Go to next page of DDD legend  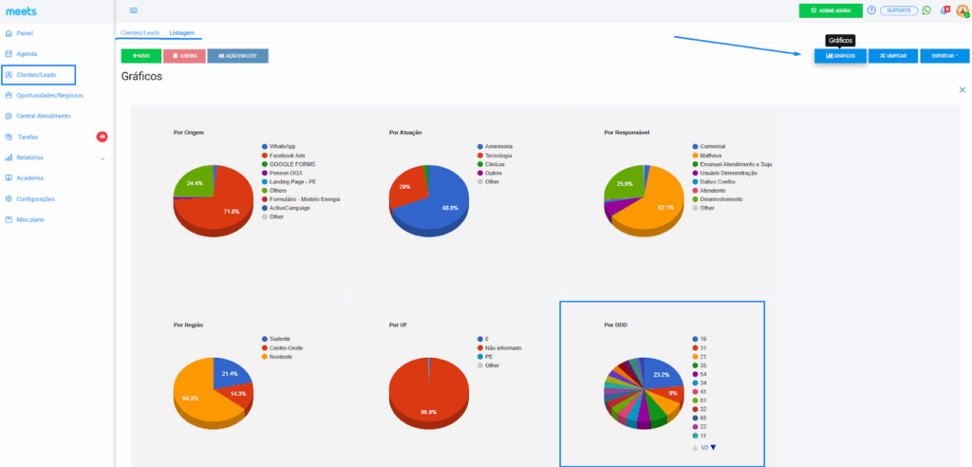tap(714, 447)
